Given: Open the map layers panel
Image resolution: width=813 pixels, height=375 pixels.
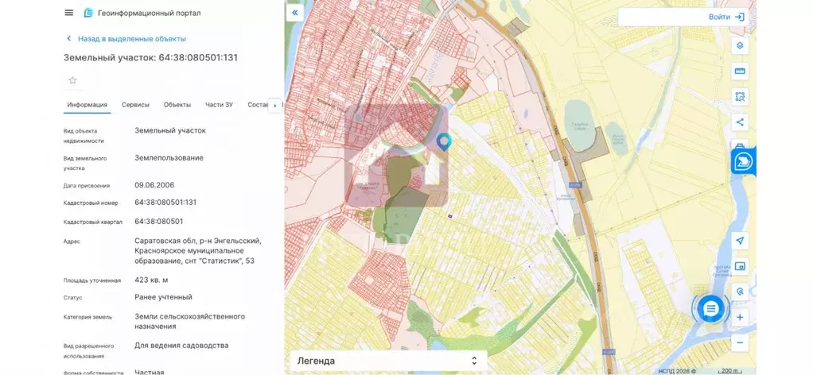Looking at the screenshot, I should (740, 45).
